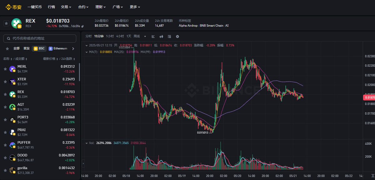Image resolution: width=375 pixels, height=180 pixels.
Task: Star the REX row in token list
Action: click(5, 94)
